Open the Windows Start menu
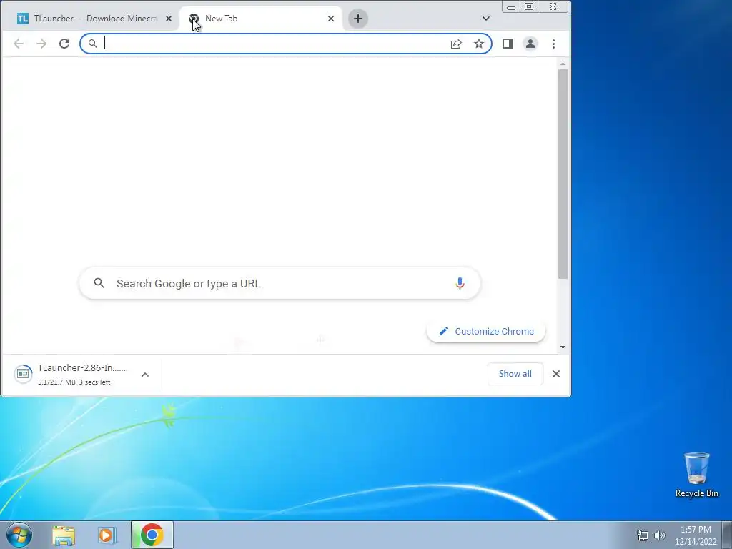This screenshot has height=549, width=732. 19,535
